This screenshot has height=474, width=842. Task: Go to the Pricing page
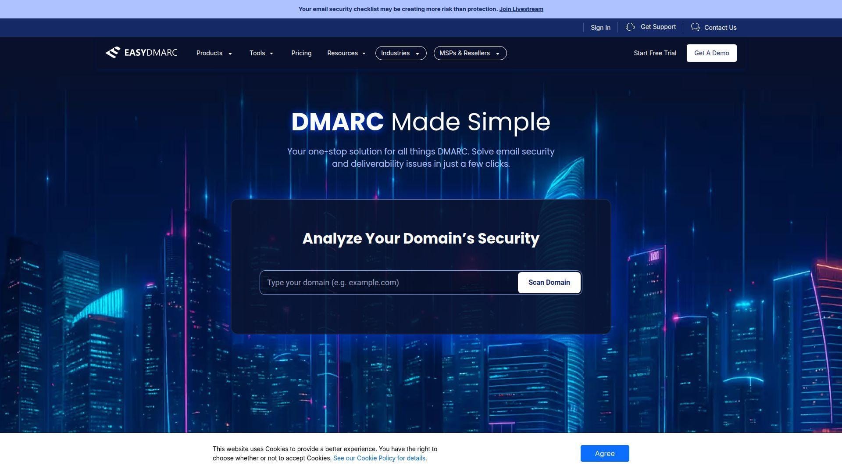point(301,53)
